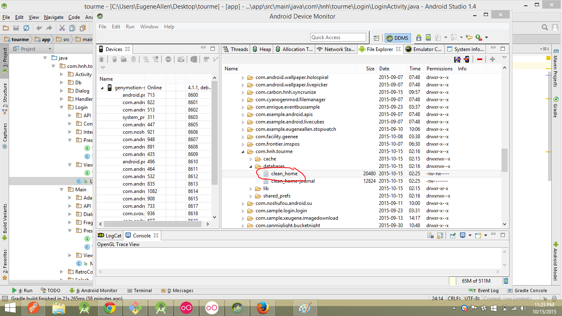Click the search magnifier icon in Android Studio
Viewport: 562px width, 316px height.
(545, 28)
